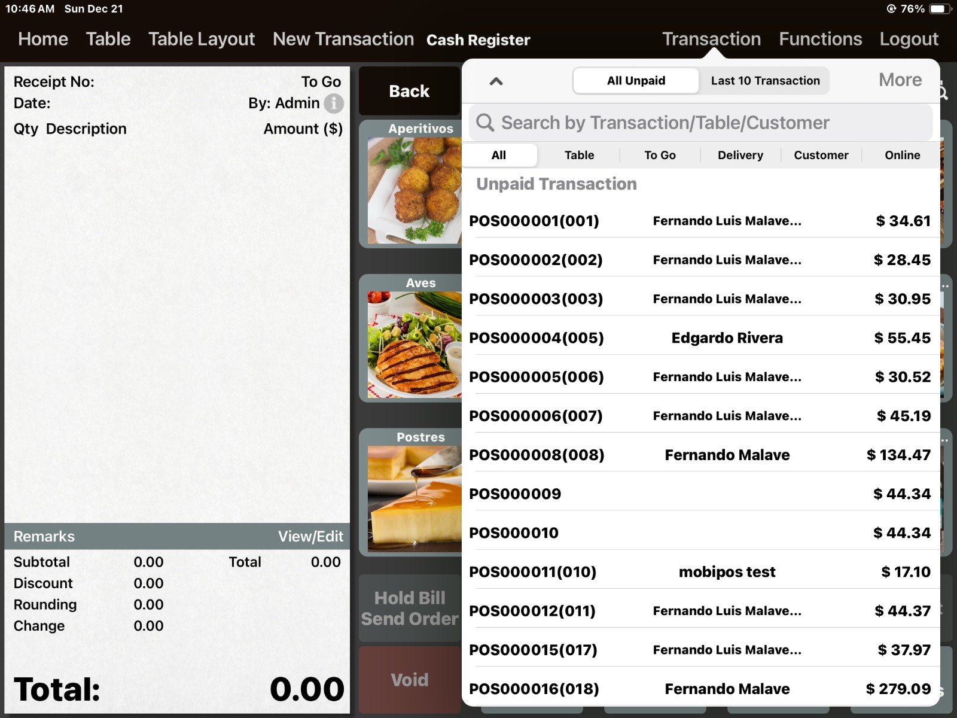
Task: Click View/Edit in Remarks bar
Action: (310, 536)
